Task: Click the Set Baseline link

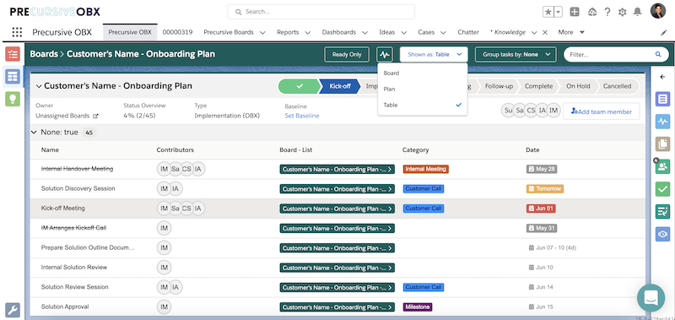Action: coord(302,116)
